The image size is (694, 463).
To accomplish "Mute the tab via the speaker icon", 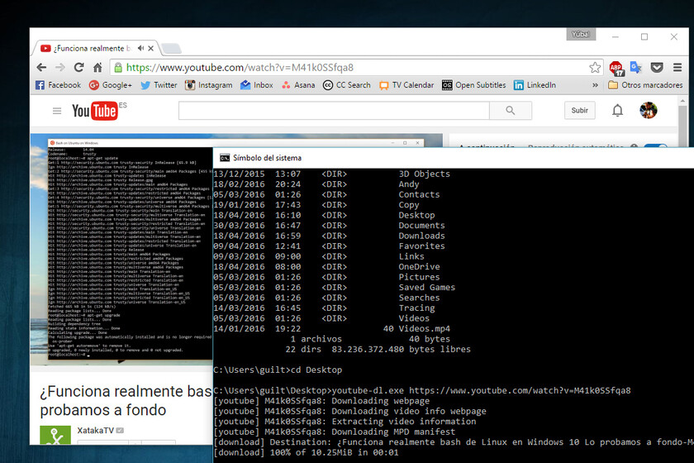I will (x=140, y=48).
